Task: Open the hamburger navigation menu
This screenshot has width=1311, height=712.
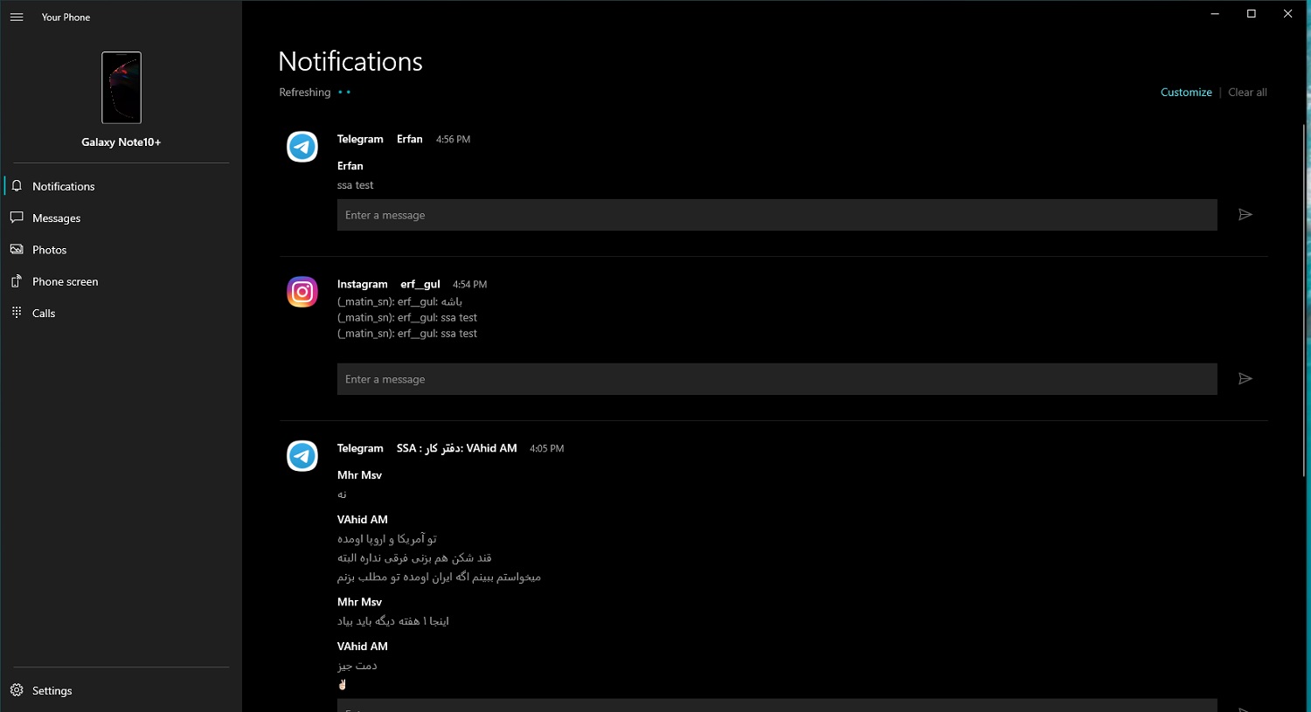Action: pos(17,17)
